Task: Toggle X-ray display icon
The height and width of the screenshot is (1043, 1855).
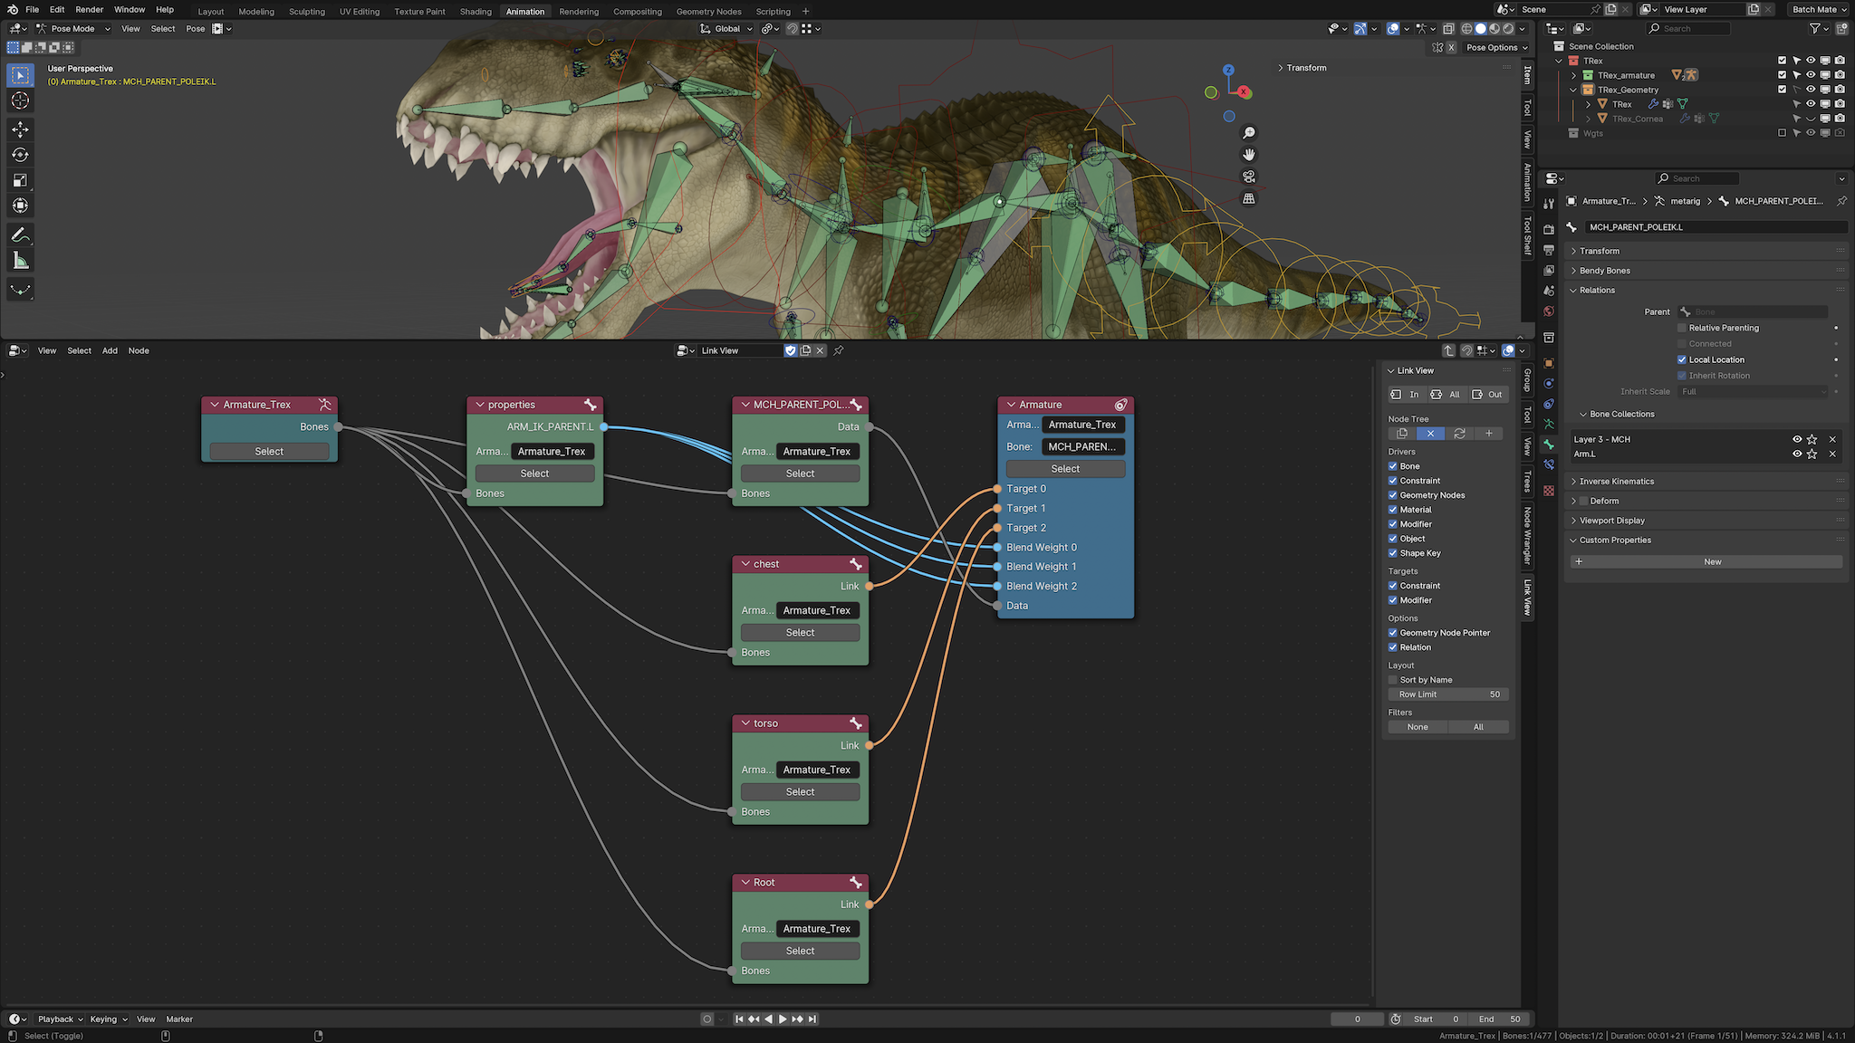Action: (x=1448, y=29)
